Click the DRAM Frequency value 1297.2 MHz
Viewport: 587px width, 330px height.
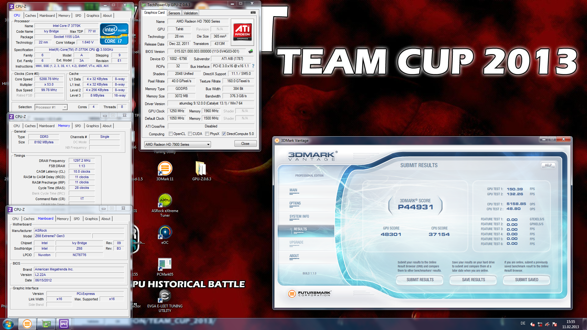(x=82, y=160)
